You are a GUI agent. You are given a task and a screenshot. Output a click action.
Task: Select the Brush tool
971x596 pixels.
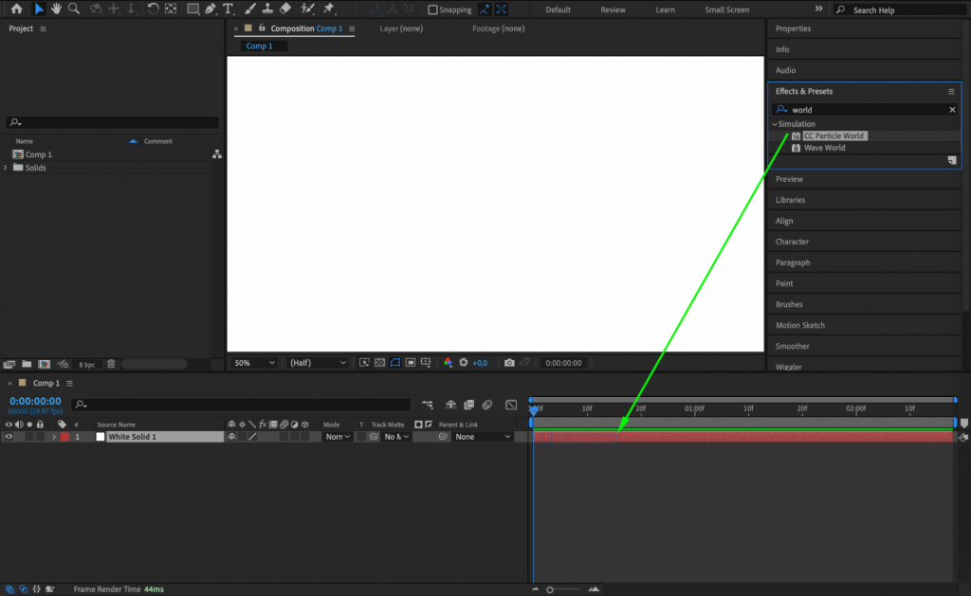coord(248,9)
